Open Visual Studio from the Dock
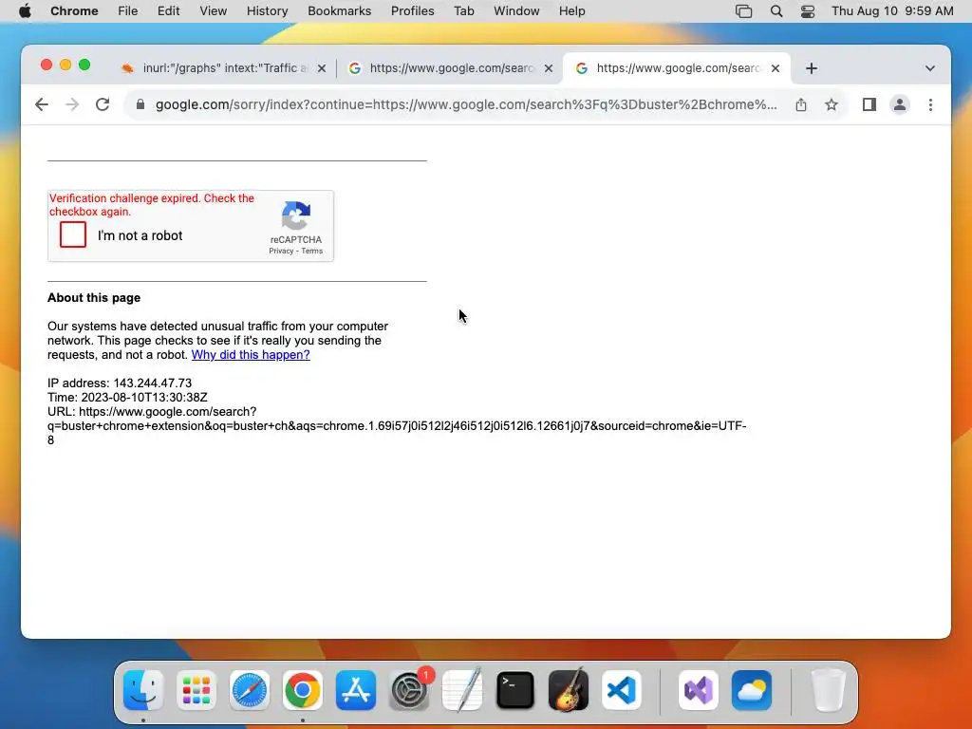Image resolution: width=972 pixels, height=729 pixels. (699, 690)
